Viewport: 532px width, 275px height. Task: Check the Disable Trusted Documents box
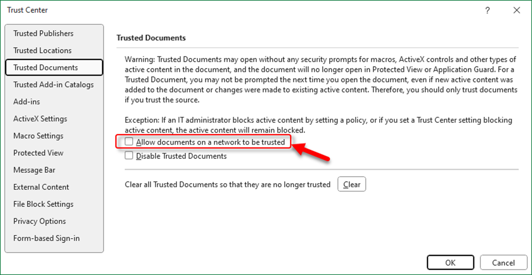click(129, 155)
